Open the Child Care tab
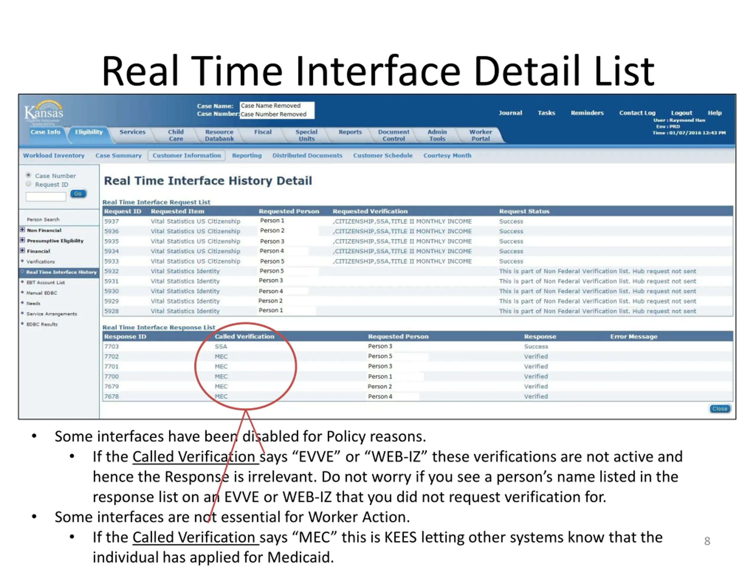The height and width of the screenshot is (567, 756). pyautogui.click(x=176, y=135)
